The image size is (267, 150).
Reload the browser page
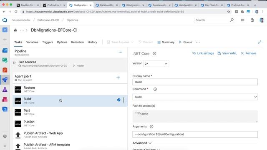(16, 12)
